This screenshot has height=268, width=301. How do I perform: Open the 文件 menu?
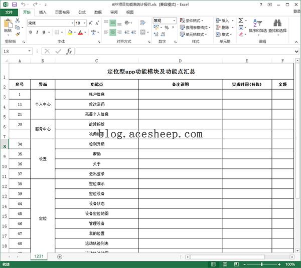(9, 12)
